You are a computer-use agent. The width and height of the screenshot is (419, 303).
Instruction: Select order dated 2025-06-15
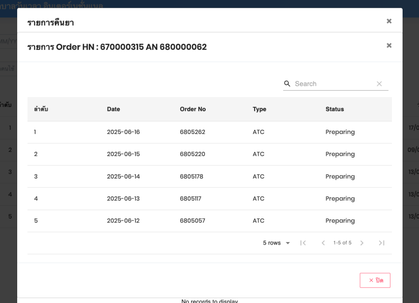123,154
